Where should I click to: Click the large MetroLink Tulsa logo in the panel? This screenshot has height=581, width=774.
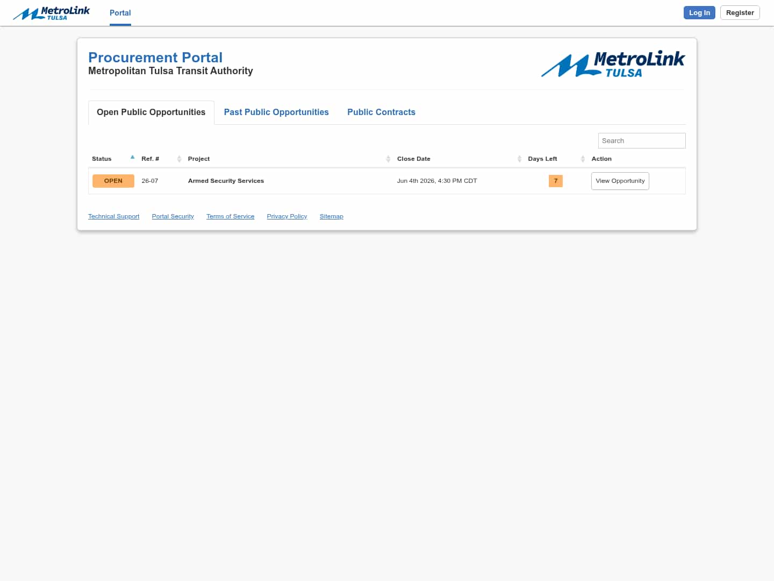pyautogui.click(x=613, y=65)
